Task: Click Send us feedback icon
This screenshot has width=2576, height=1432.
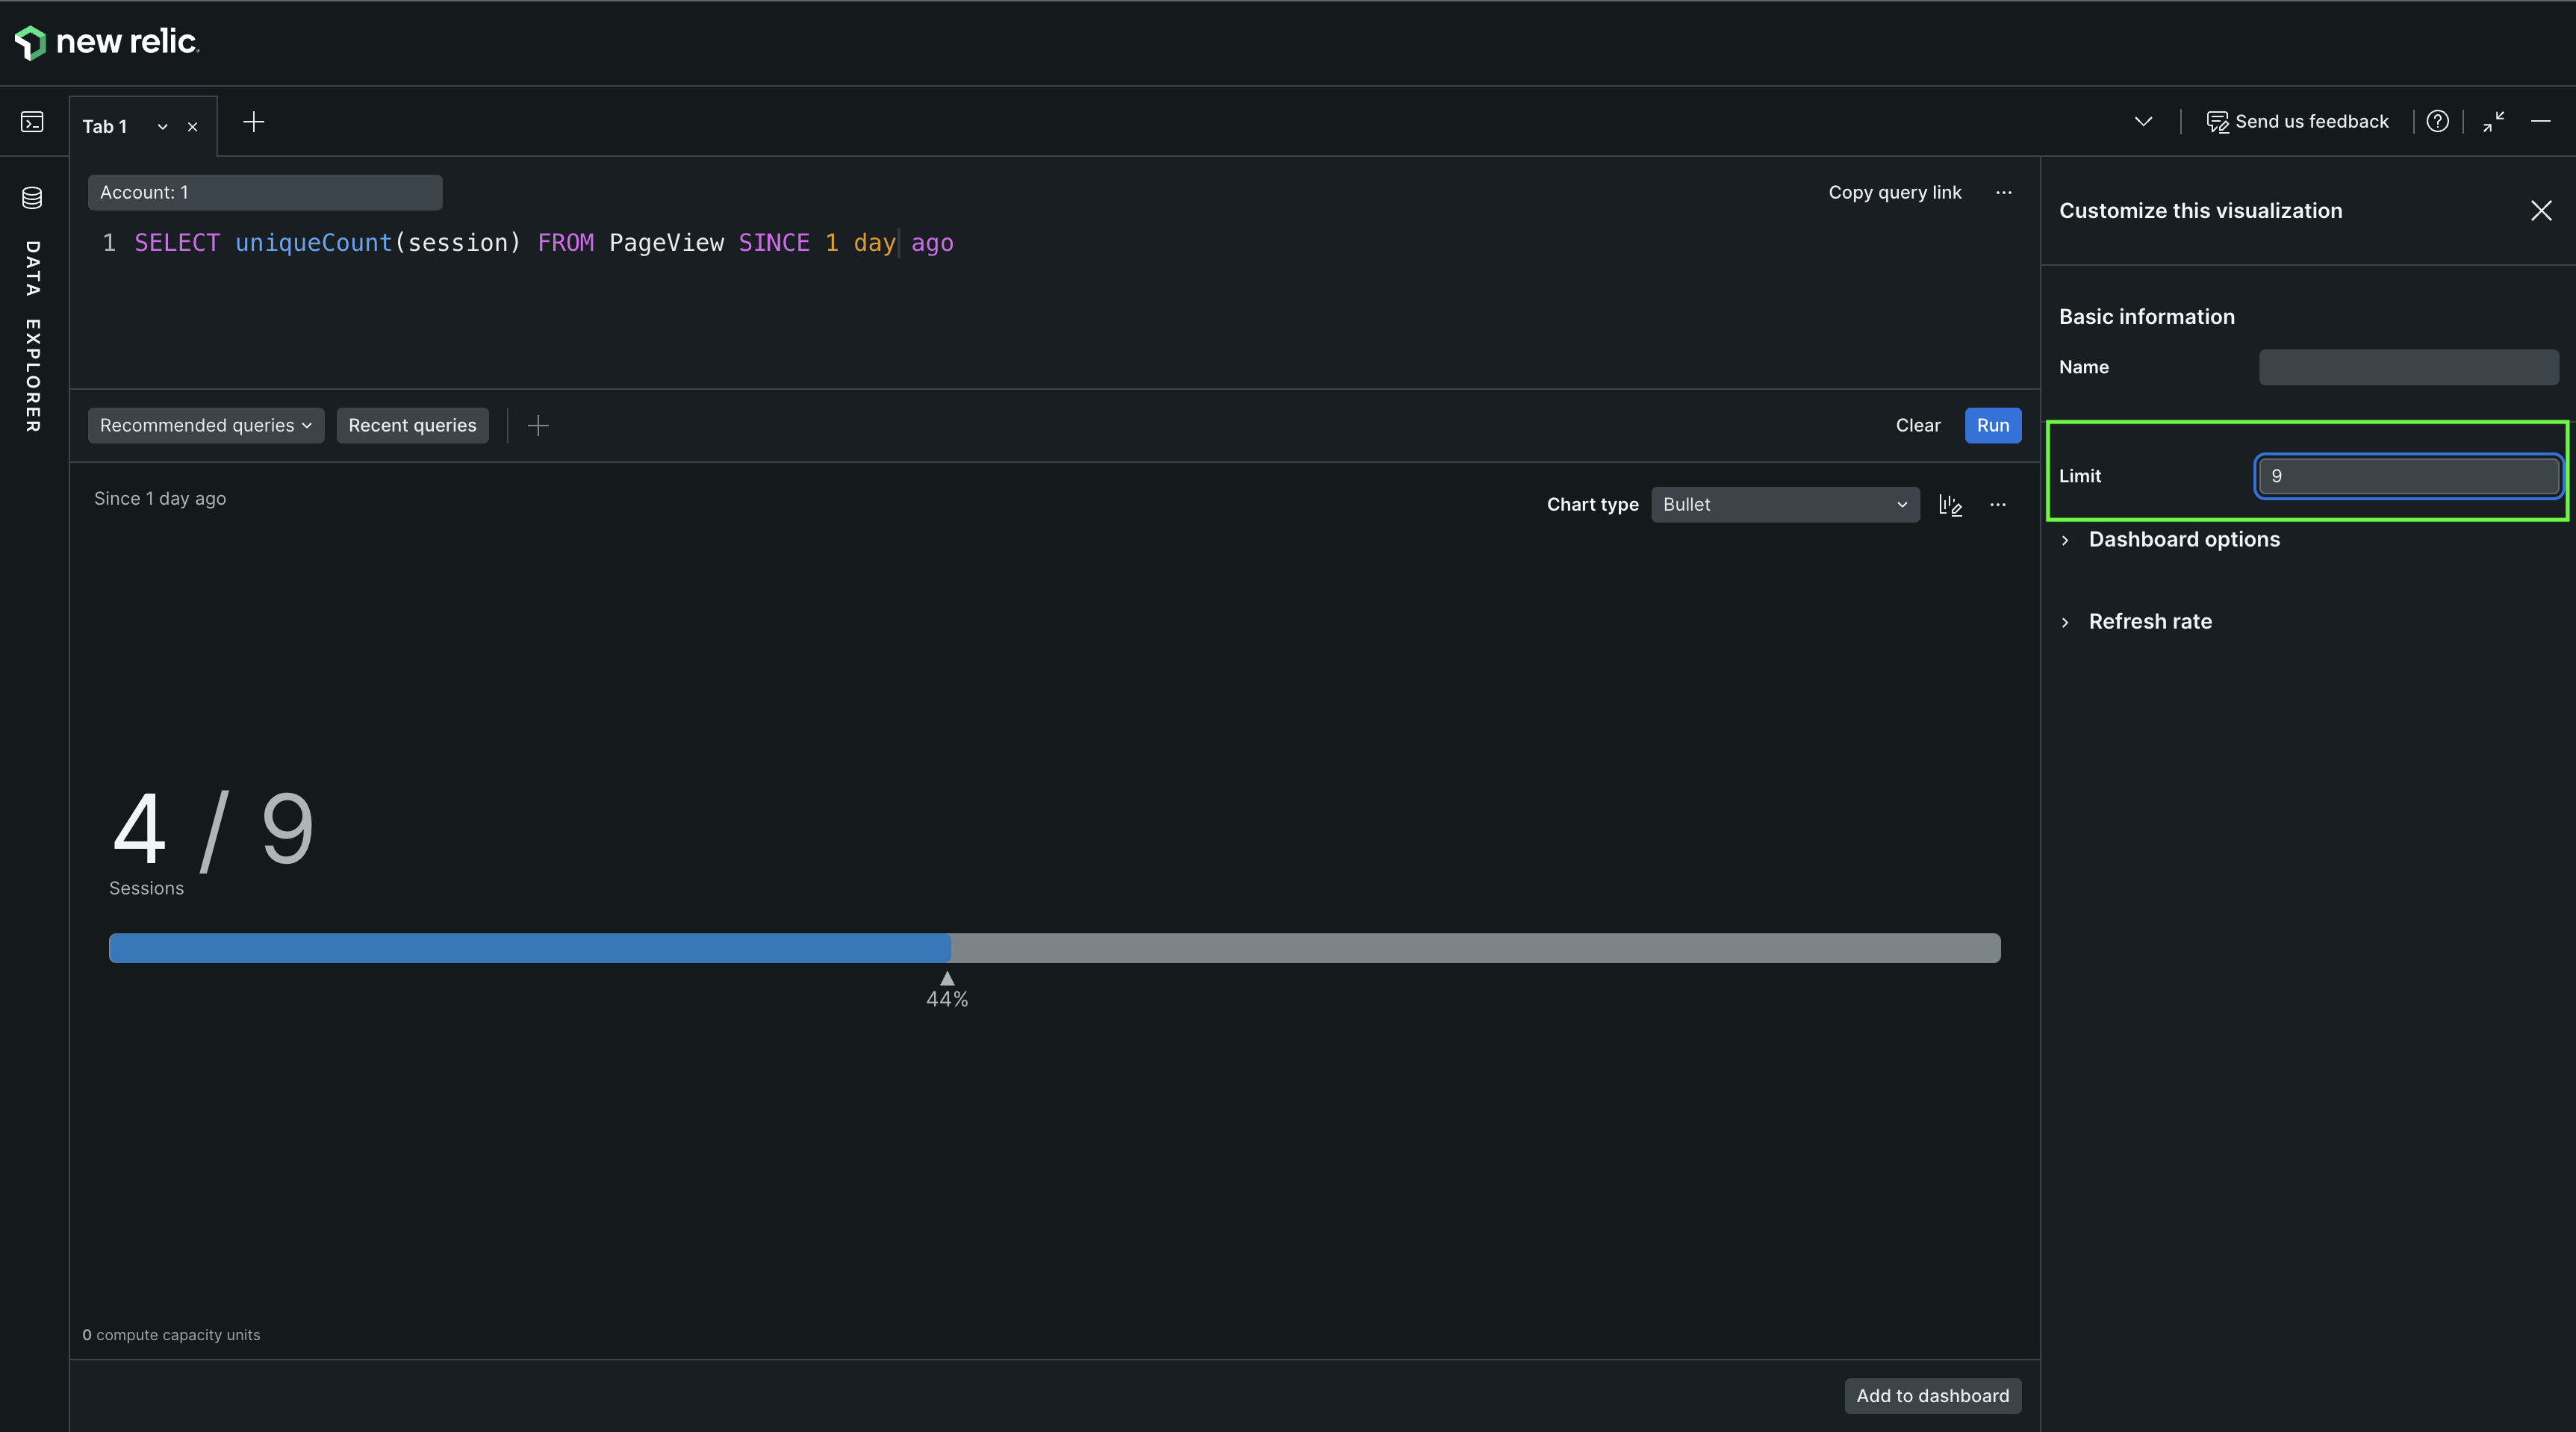Action: coord(2217,122)
